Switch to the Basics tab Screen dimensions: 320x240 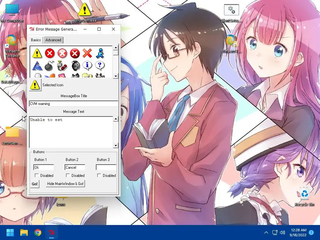pyautogui.click(x=36, y=40)
